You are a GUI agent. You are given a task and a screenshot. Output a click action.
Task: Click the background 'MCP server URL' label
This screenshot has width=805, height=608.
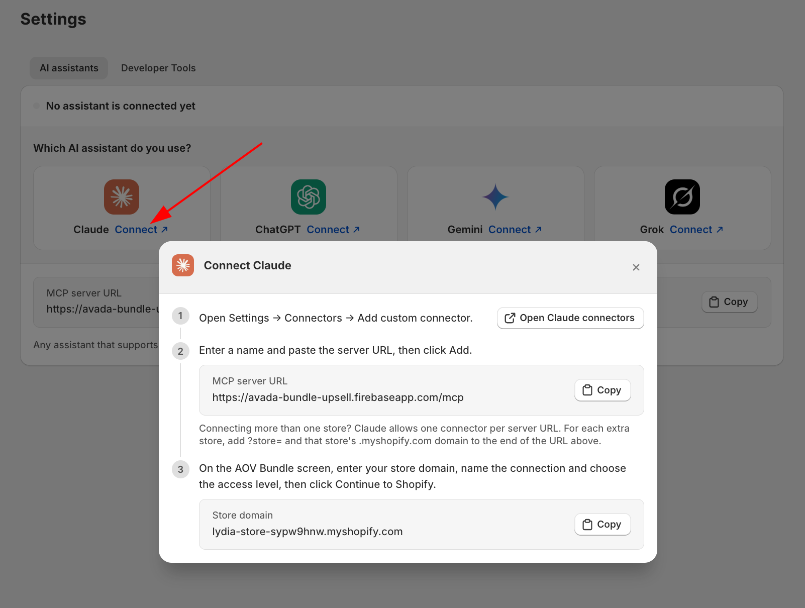[84, 293]
